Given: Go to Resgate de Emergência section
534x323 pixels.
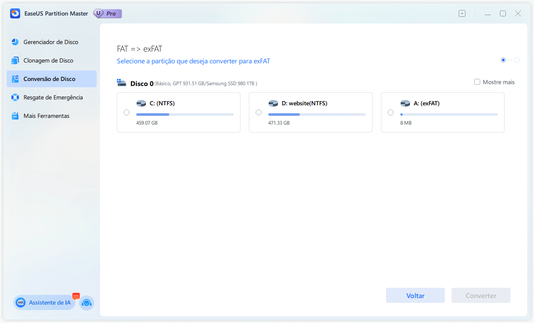Looking at the screenshot, I should (x=53, y=97).
